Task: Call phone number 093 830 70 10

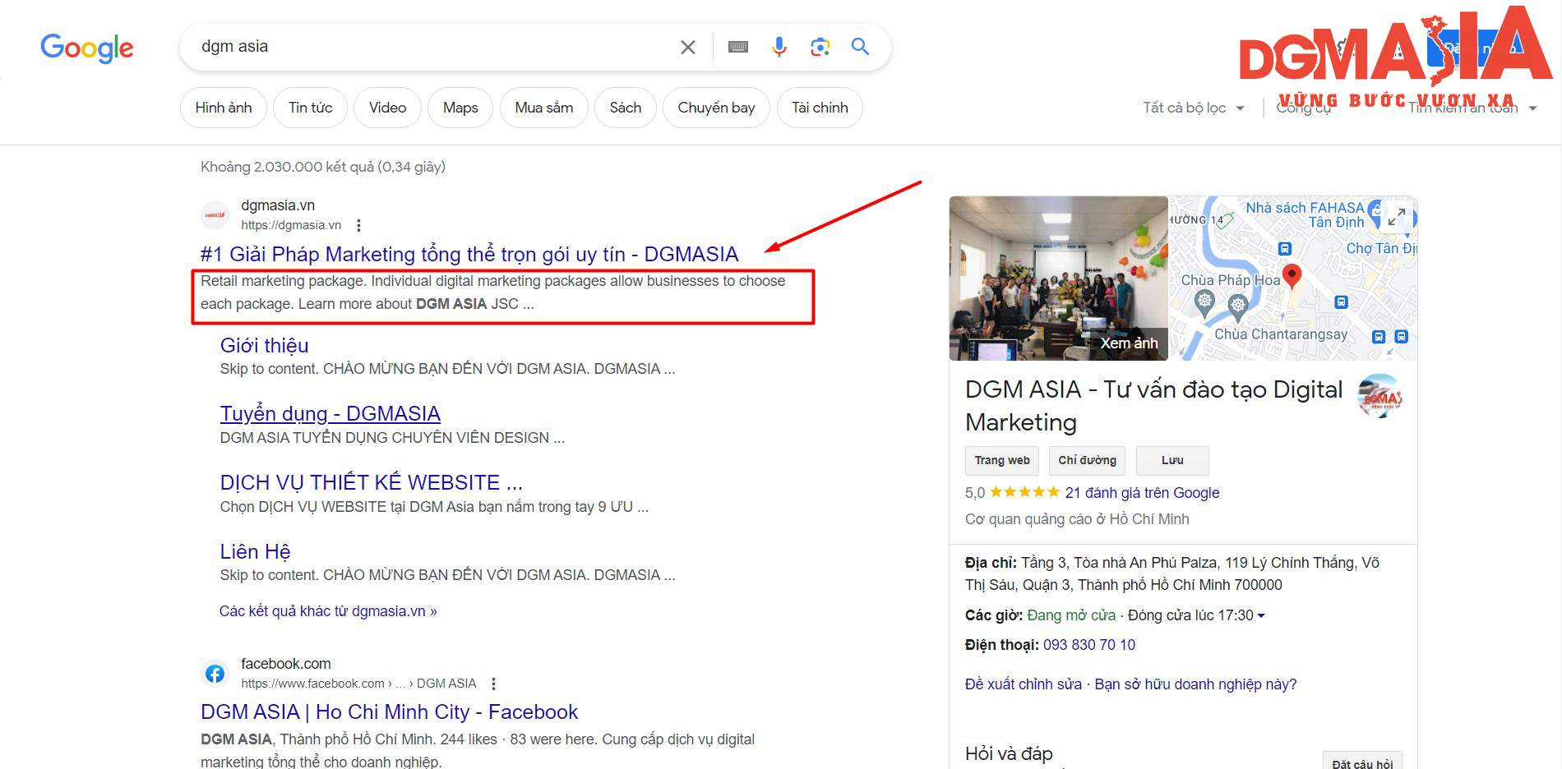Action: [1089, 645]
